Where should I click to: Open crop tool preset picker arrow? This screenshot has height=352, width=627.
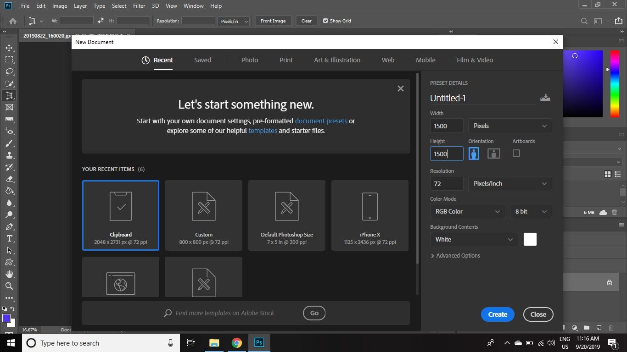coord(41,21)
